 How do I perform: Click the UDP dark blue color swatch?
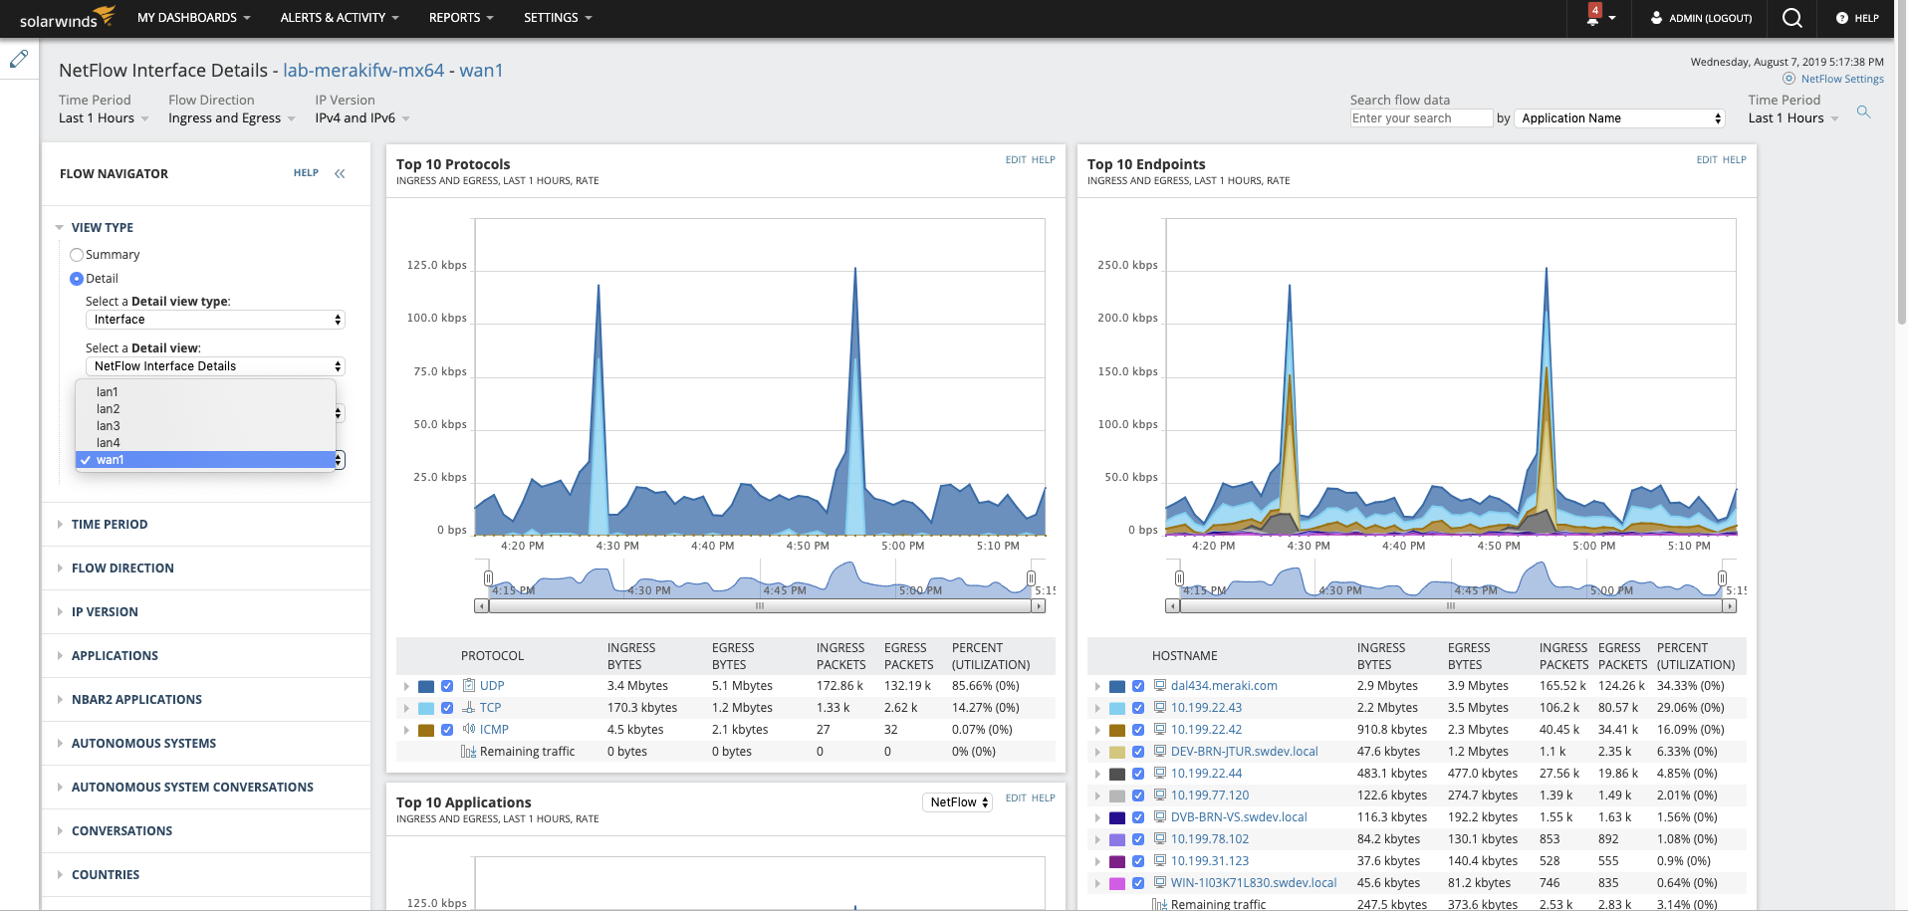tap(426, 686)
